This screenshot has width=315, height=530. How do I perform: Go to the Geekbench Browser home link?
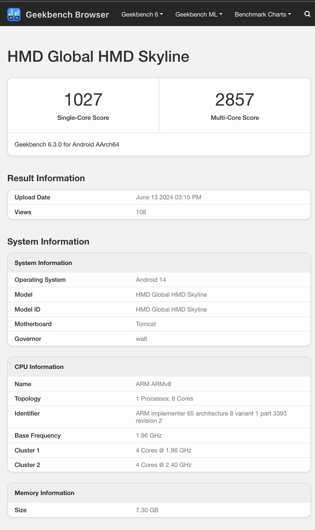point(67,15)
